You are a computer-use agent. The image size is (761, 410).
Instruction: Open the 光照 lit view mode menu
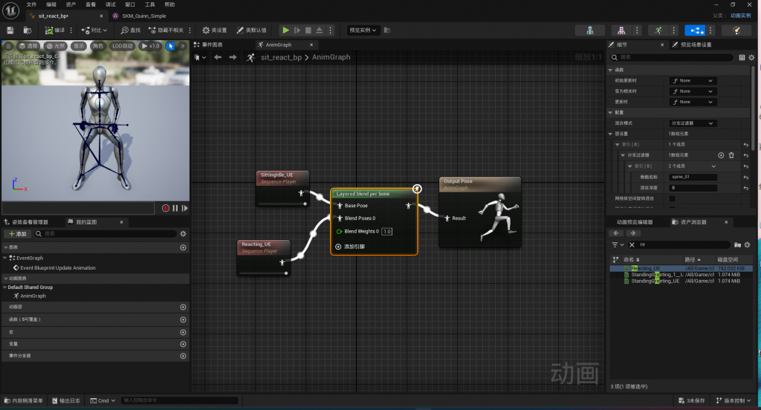point(55,46)
